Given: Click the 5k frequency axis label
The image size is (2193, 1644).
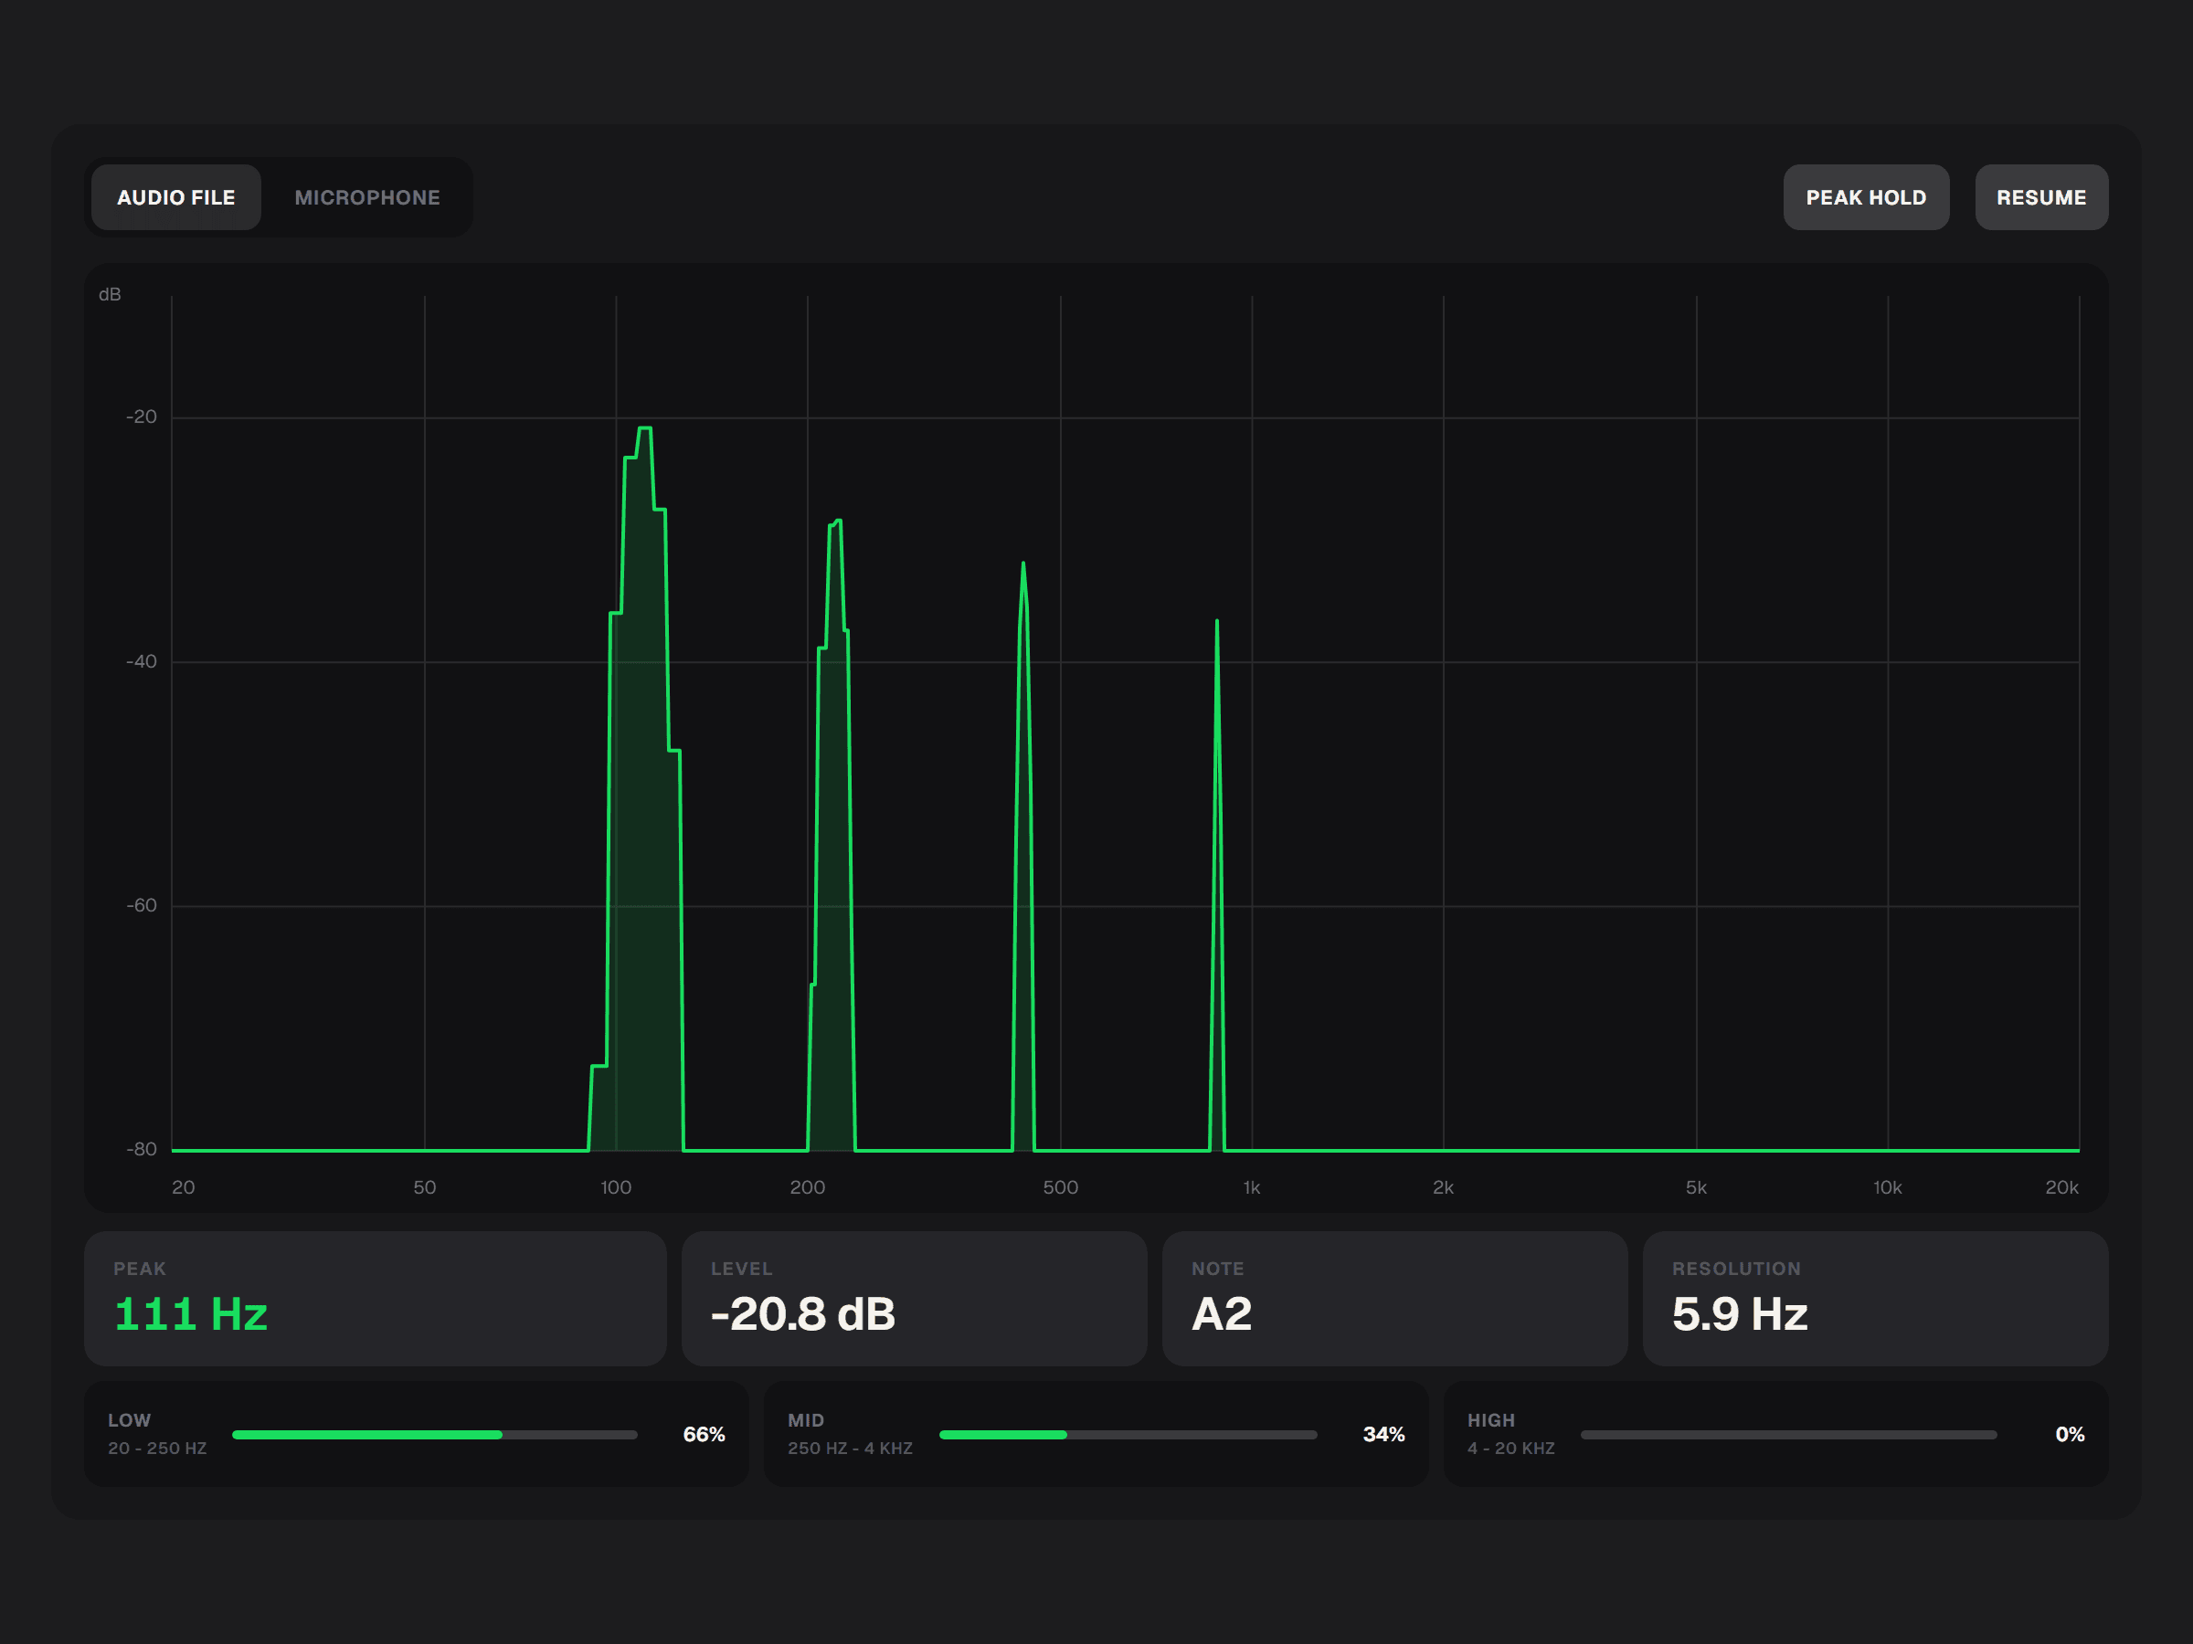Looking at the screenshot, I should click(x=1696, y=1187).
